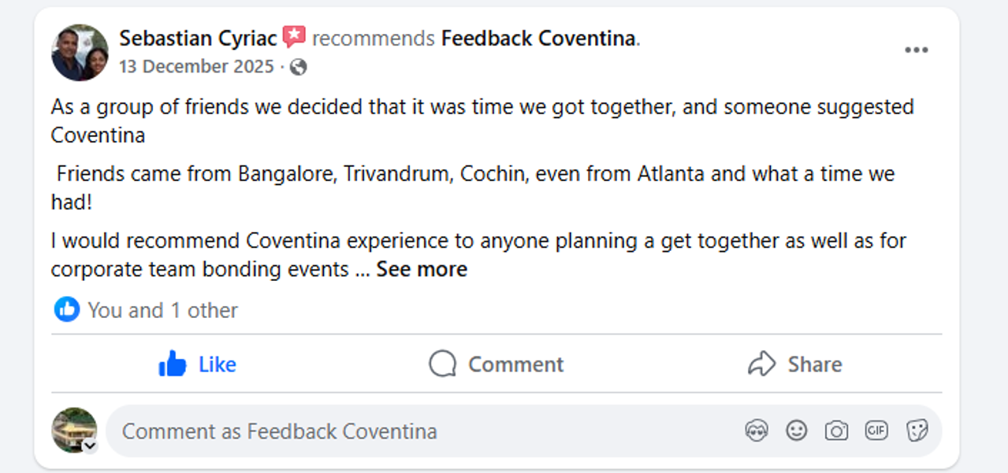Click the Comment button

click(x=497, y=364)
